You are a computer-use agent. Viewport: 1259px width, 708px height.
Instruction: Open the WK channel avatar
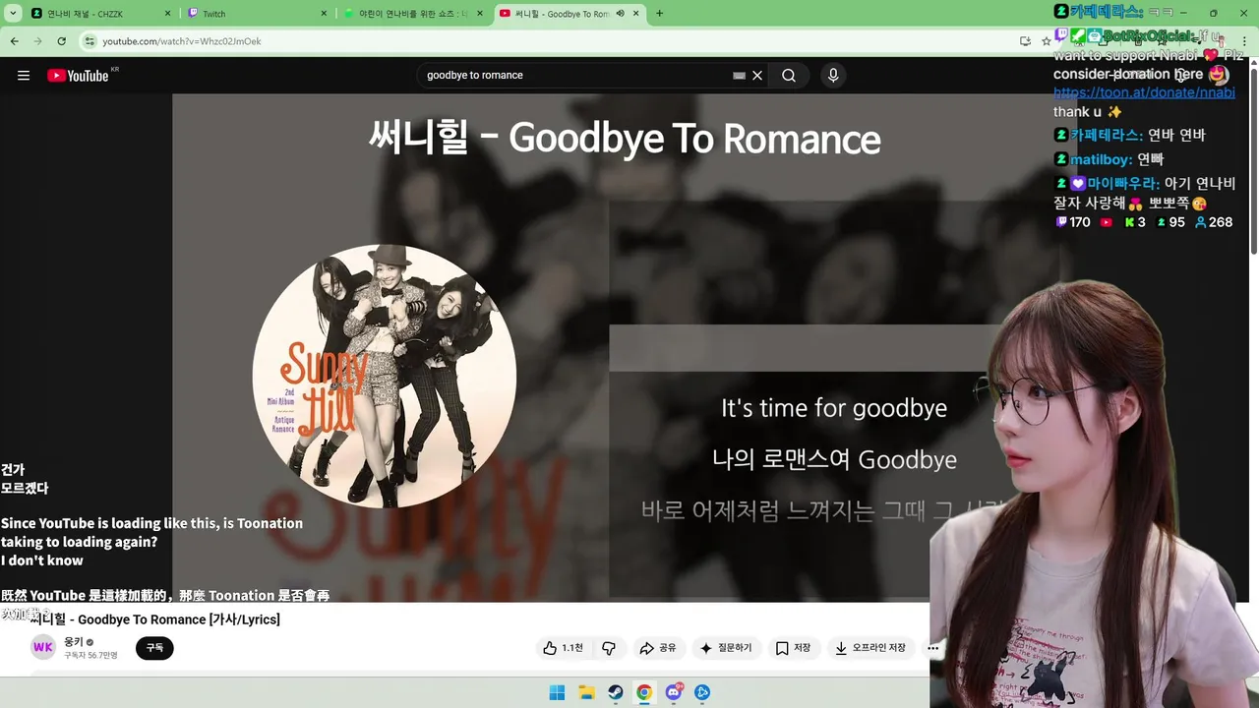pyautogui.click(x=43, y=647)
